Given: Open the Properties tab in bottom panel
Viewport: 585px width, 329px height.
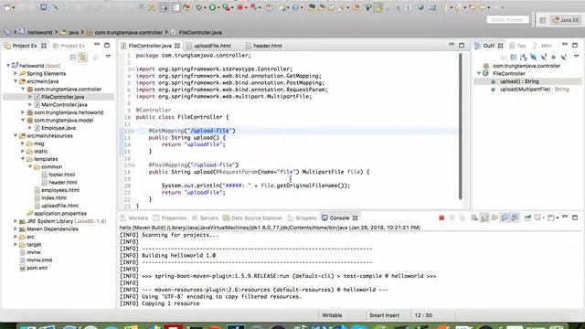Looking at the screenshot, I should tap(170, 218).
